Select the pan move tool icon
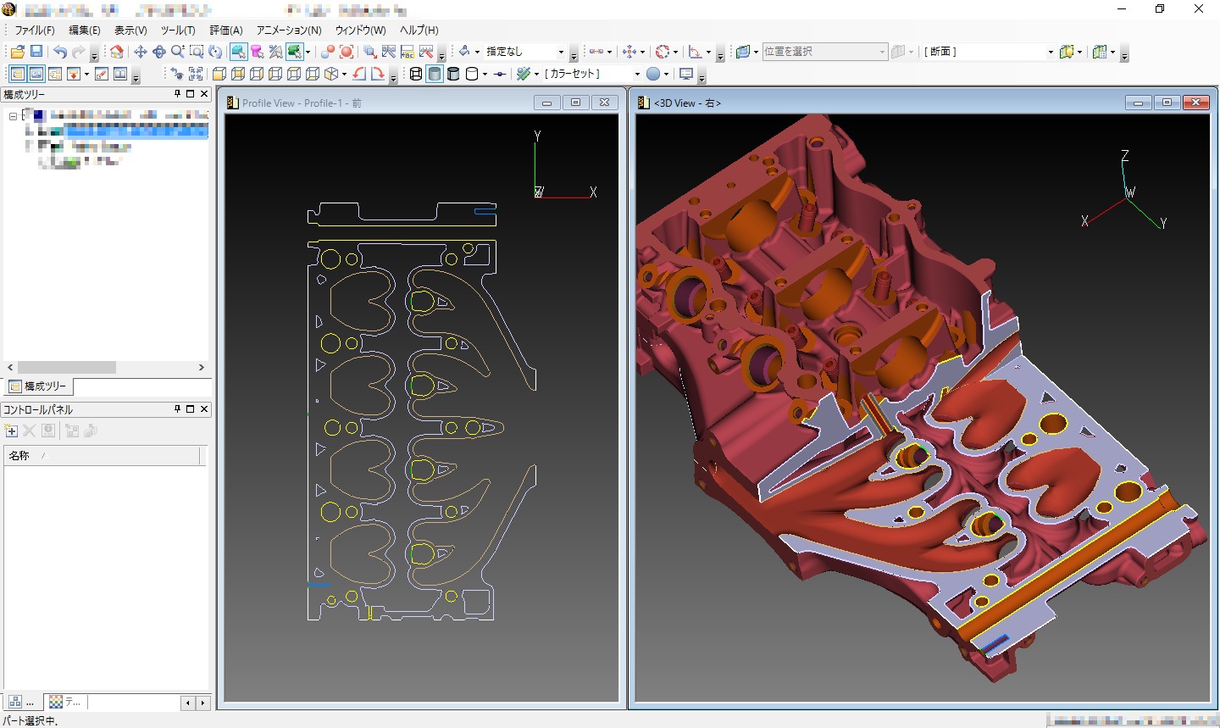1220x728 pixels. (x=141, y=52)
